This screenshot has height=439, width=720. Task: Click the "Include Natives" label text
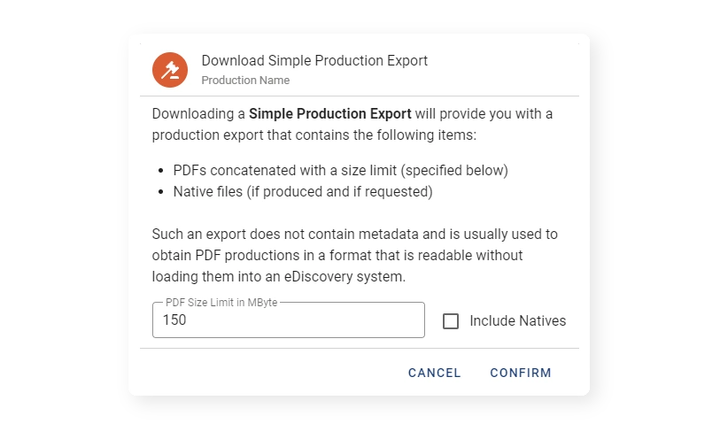517,321
